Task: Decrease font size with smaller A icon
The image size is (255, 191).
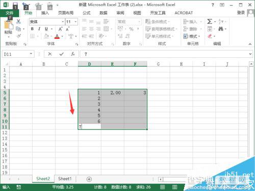Action: coord(67,29)
